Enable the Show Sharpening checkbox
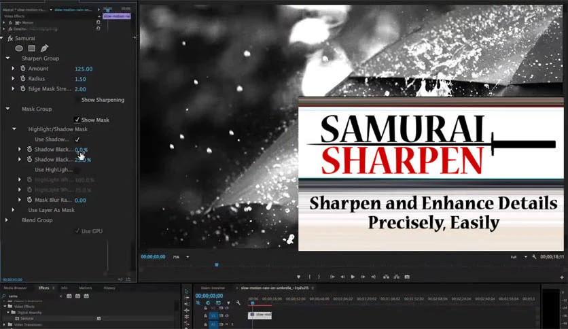 click(x=77, y=100)
